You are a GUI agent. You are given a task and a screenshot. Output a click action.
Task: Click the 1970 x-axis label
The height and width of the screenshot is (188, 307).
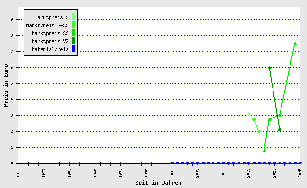tap(18, 173)
